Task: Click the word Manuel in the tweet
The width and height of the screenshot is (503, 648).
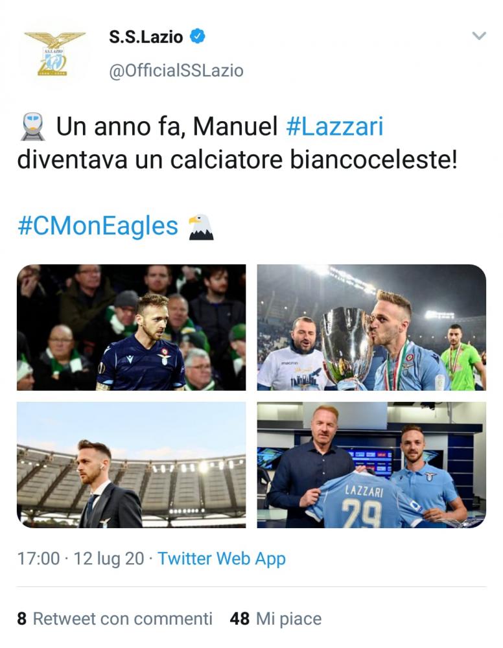Action: click(x=235, y=126)
